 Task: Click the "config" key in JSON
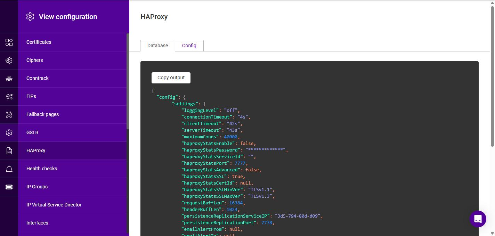pos(167,97)
